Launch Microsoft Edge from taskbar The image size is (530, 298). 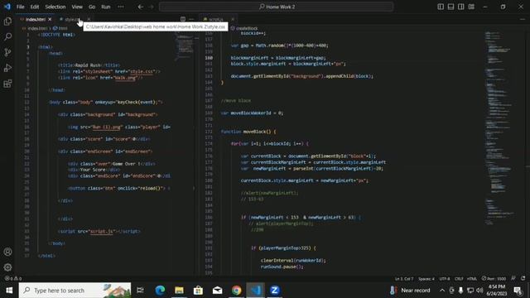(x=160, y=291)
